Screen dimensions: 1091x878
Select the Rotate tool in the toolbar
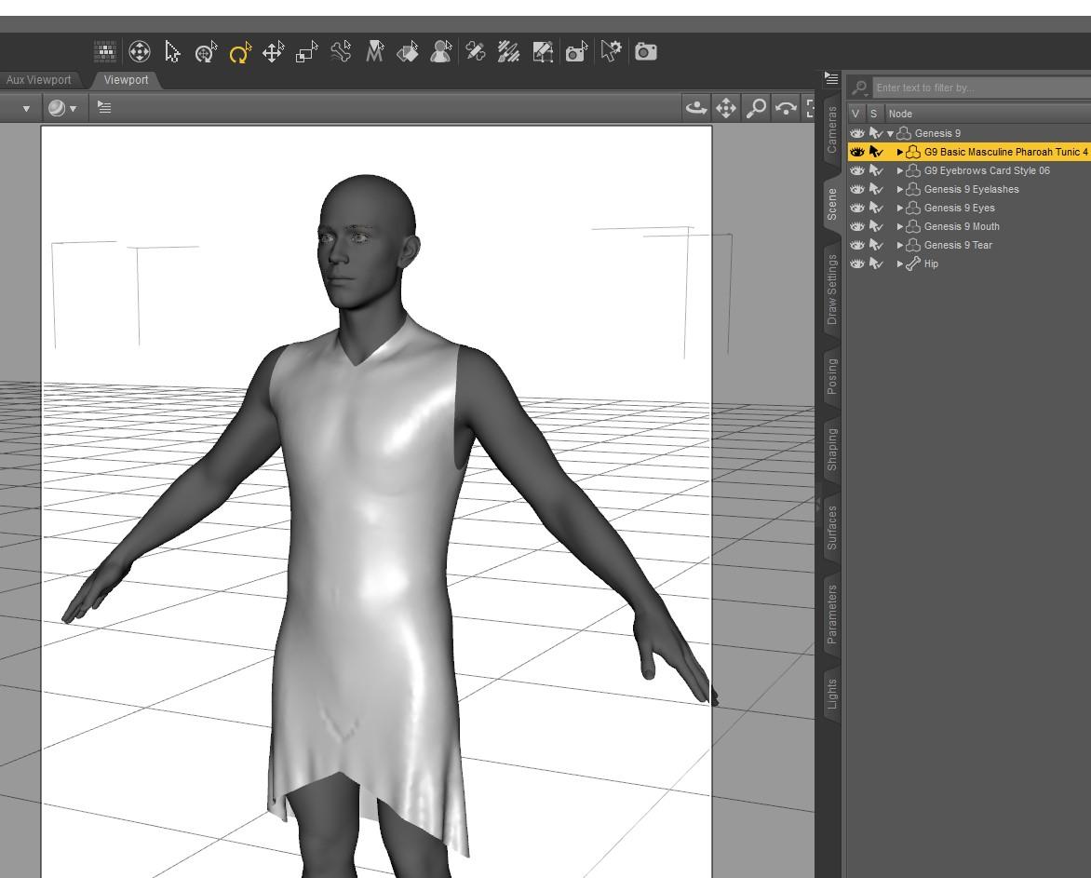click(239, 53)
